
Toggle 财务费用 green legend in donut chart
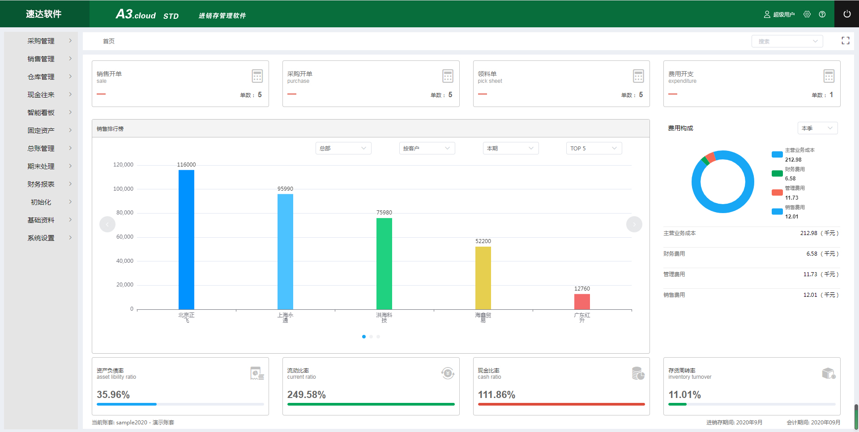coord(777,174)
